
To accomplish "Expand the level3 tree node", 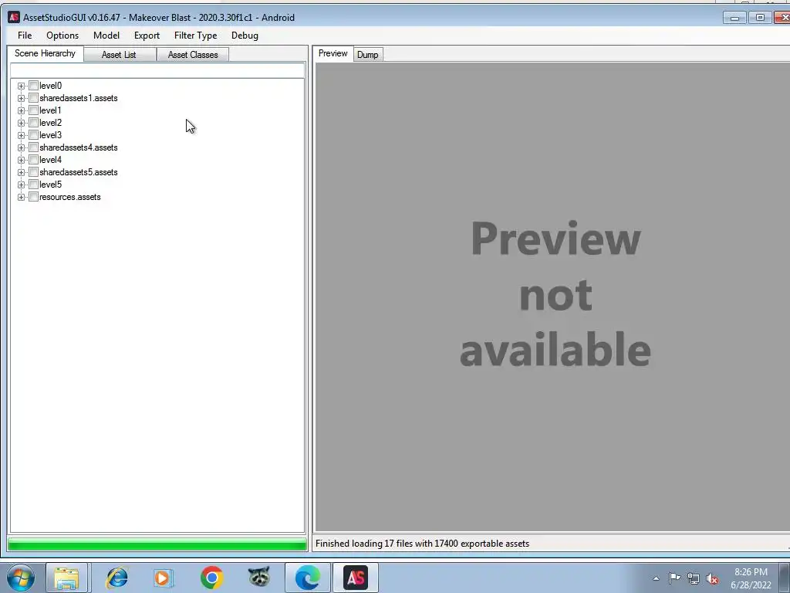I will pyautogui.click(x=21, y=135).
